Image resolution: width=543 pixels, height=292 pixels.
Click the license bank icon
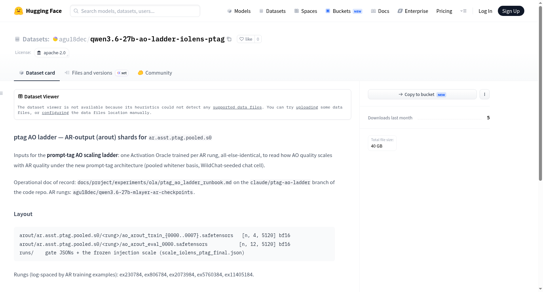coord(39,53)
